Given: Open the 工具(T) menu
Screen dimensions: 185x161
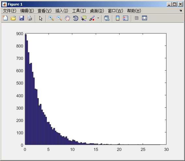Looking at the screenshot, I should click(x=79, y=11).
